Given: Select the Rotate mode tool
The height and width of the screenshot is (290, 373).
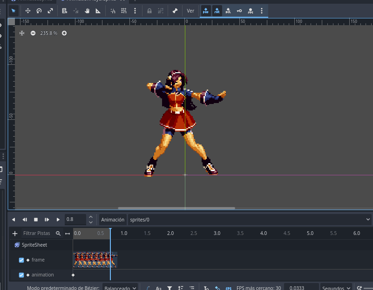Looking at the screenshot, I should 39,11.
